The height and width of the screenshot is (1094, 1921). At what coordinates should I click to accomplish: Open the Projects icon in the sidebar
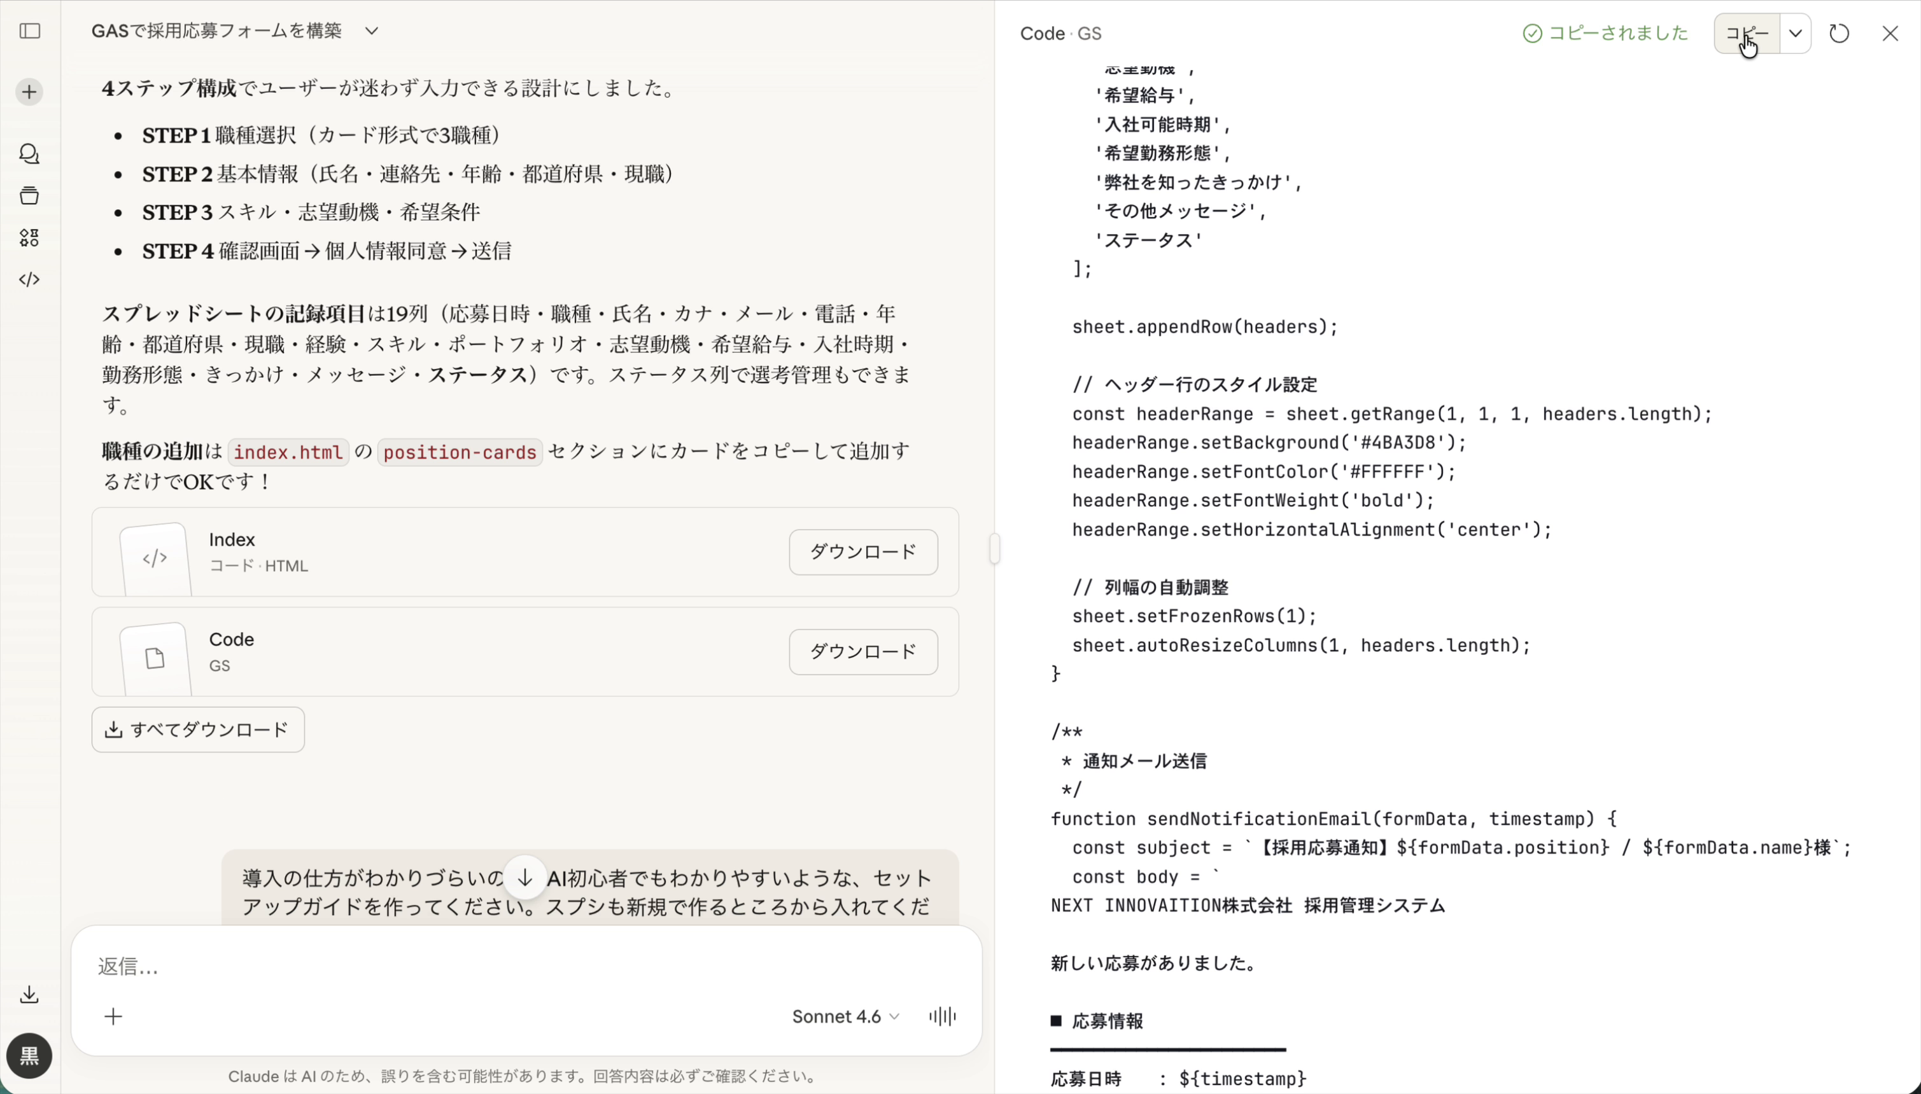click(29, 195)
